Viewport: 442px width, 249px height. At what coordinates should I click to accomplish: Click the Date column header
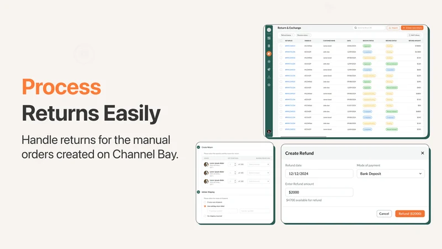coord(349,40)
